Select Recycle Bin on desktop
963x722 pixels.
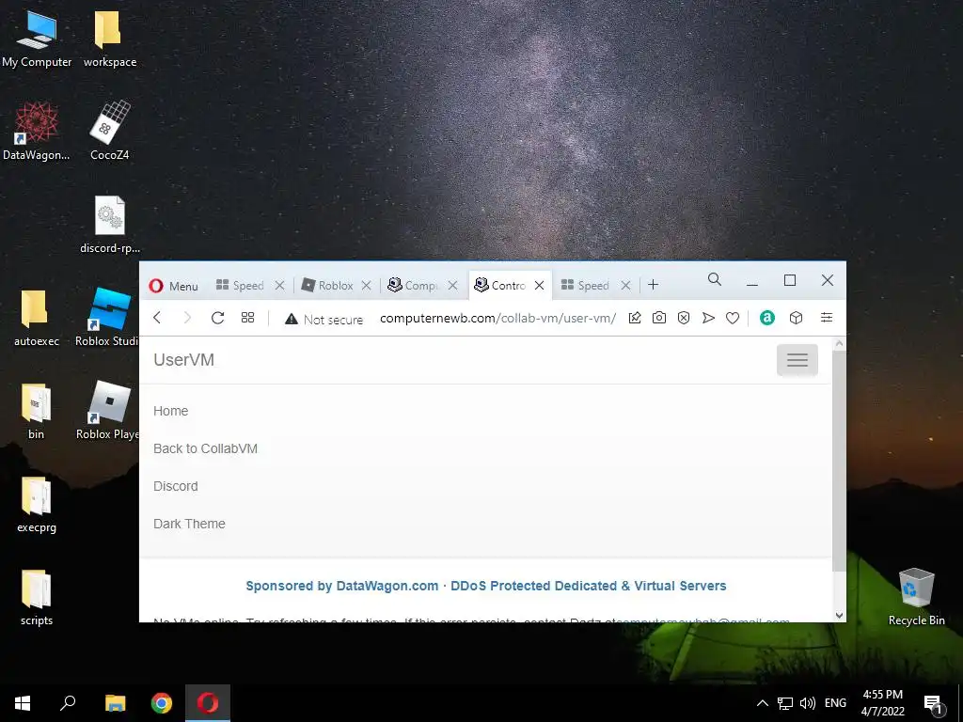coord(916,597)
